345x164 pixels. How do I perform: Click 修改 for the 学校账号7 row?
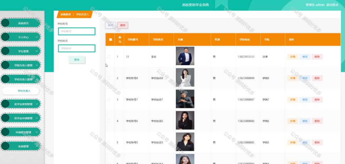[x=305, y=99]
